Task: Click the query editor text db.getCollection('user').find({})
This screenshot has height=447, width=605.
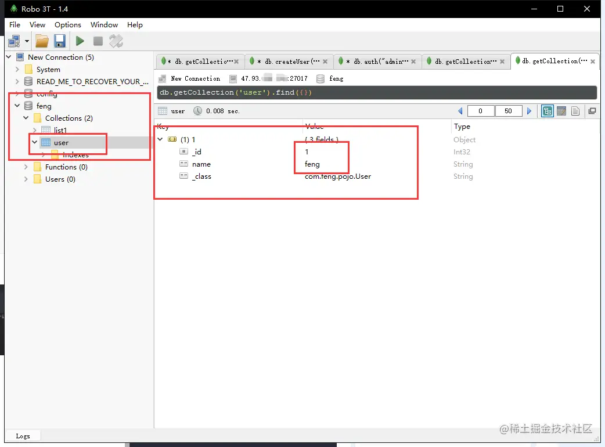Action: click(x=236, y=92)
